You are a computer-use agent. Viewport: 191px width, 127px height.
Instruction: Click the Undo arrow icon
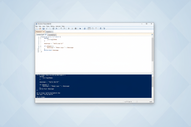pos(61,28)
